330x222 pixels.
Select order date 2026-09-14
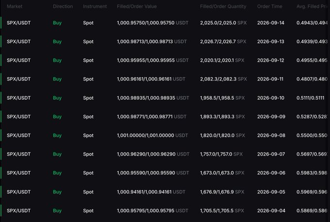pyautogui.click(x=271, y=23)
